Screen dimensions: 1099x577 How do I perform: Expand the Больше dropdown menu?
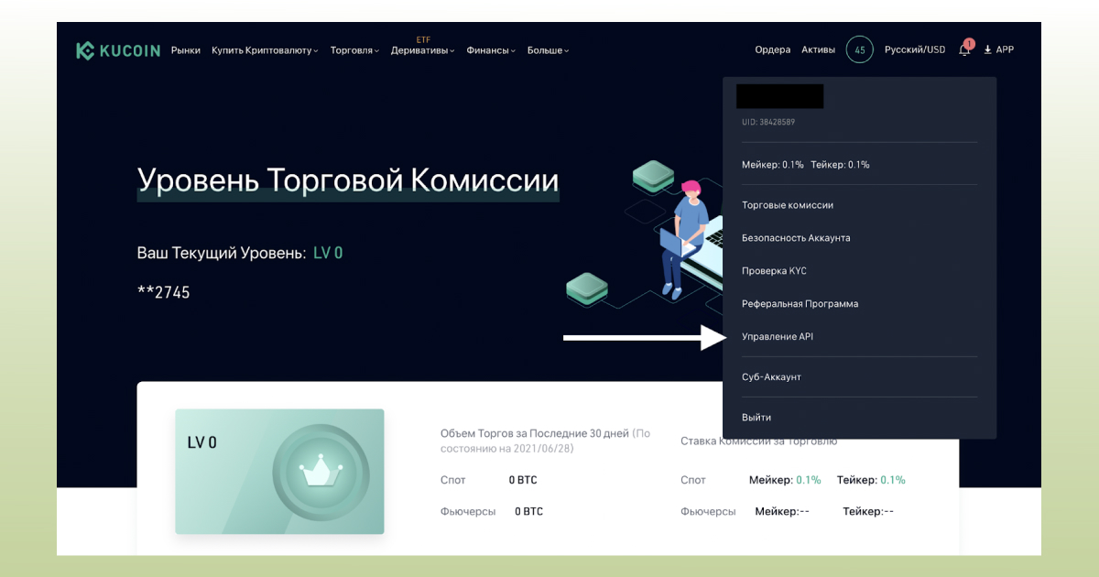[x=547, y=50]
